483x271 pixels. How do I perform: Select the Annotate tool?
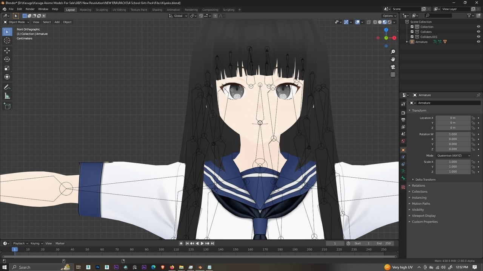point(7,87)
